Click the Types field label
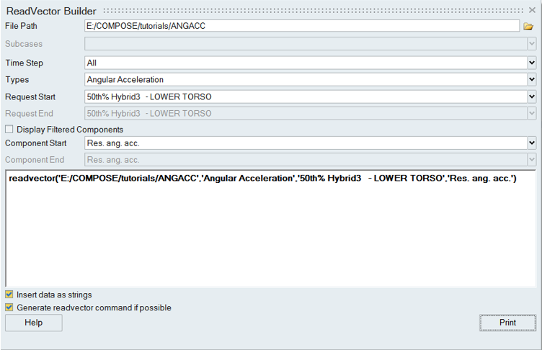Image resolution: width=542 pixels, height=350 pixels. 17,80
